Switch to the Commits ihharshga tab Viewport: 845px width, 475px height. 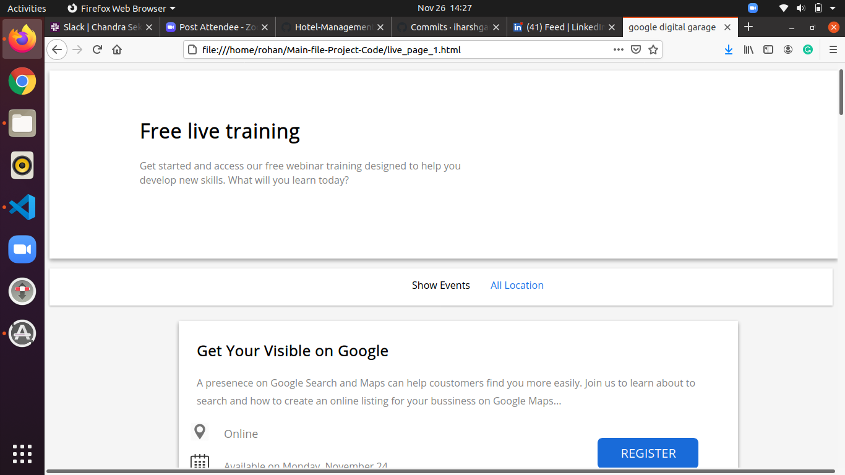click(448, 27)
